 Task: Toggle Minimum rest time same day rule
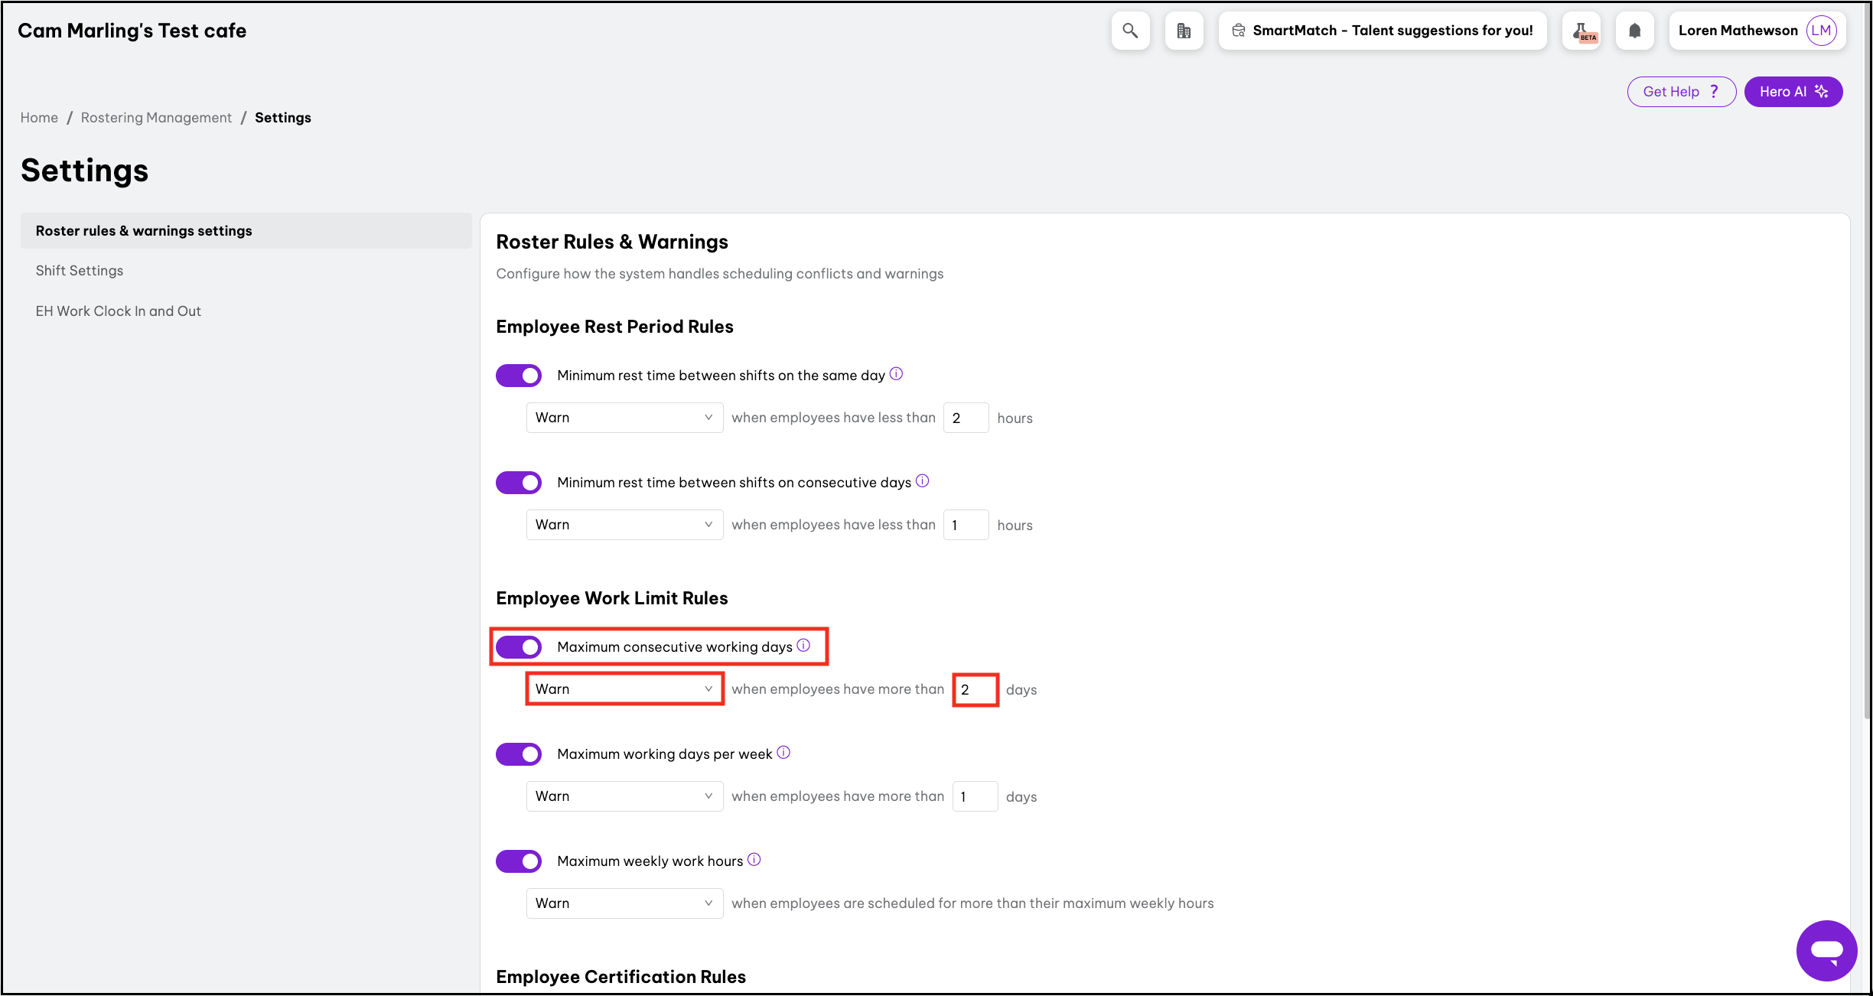pyautogui.click(x=519, y=376)
